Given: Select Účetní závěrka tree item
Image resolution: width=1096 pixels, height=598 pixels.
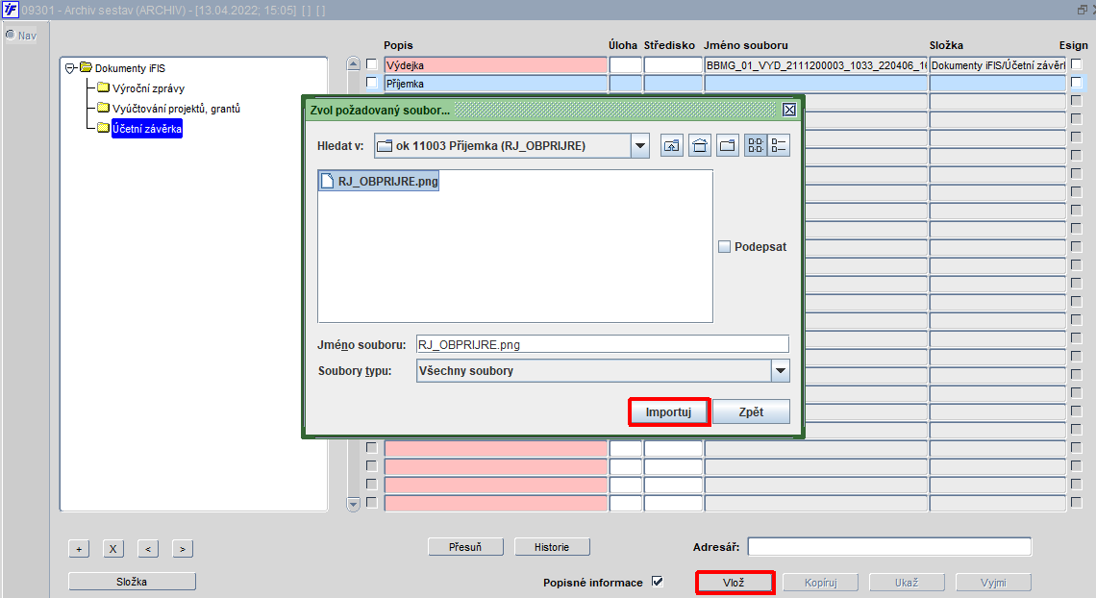Looking at the screenshot, I should click(147, 129).
